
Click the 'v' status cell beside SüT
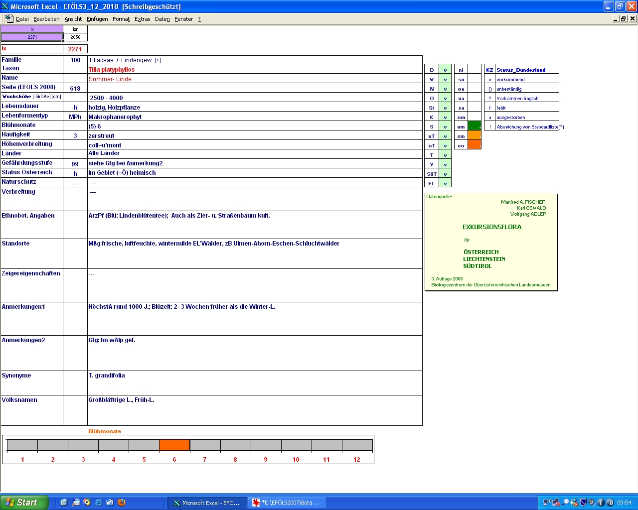click(x=445, y=174)
